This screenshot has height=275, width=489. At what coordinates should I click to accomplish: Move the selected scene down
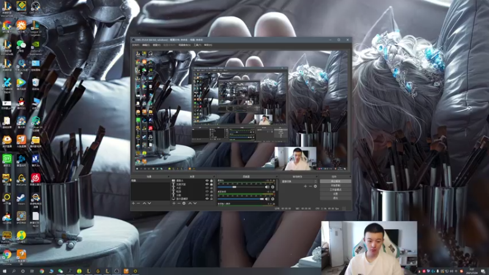tap(149, 204)
